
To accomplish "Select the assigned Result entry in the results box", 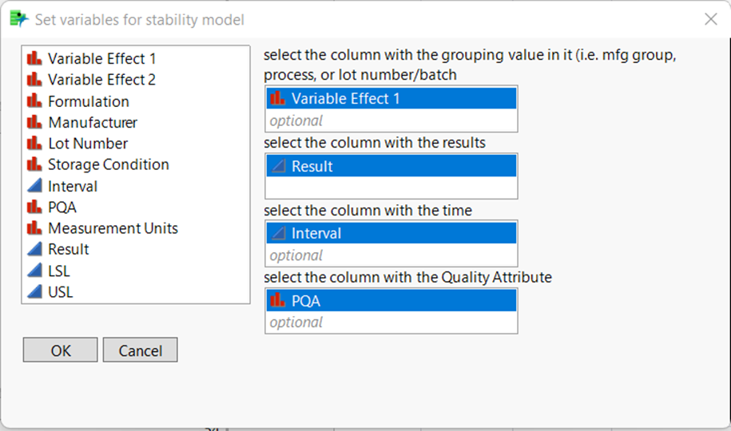I will (x=391, y=166).
